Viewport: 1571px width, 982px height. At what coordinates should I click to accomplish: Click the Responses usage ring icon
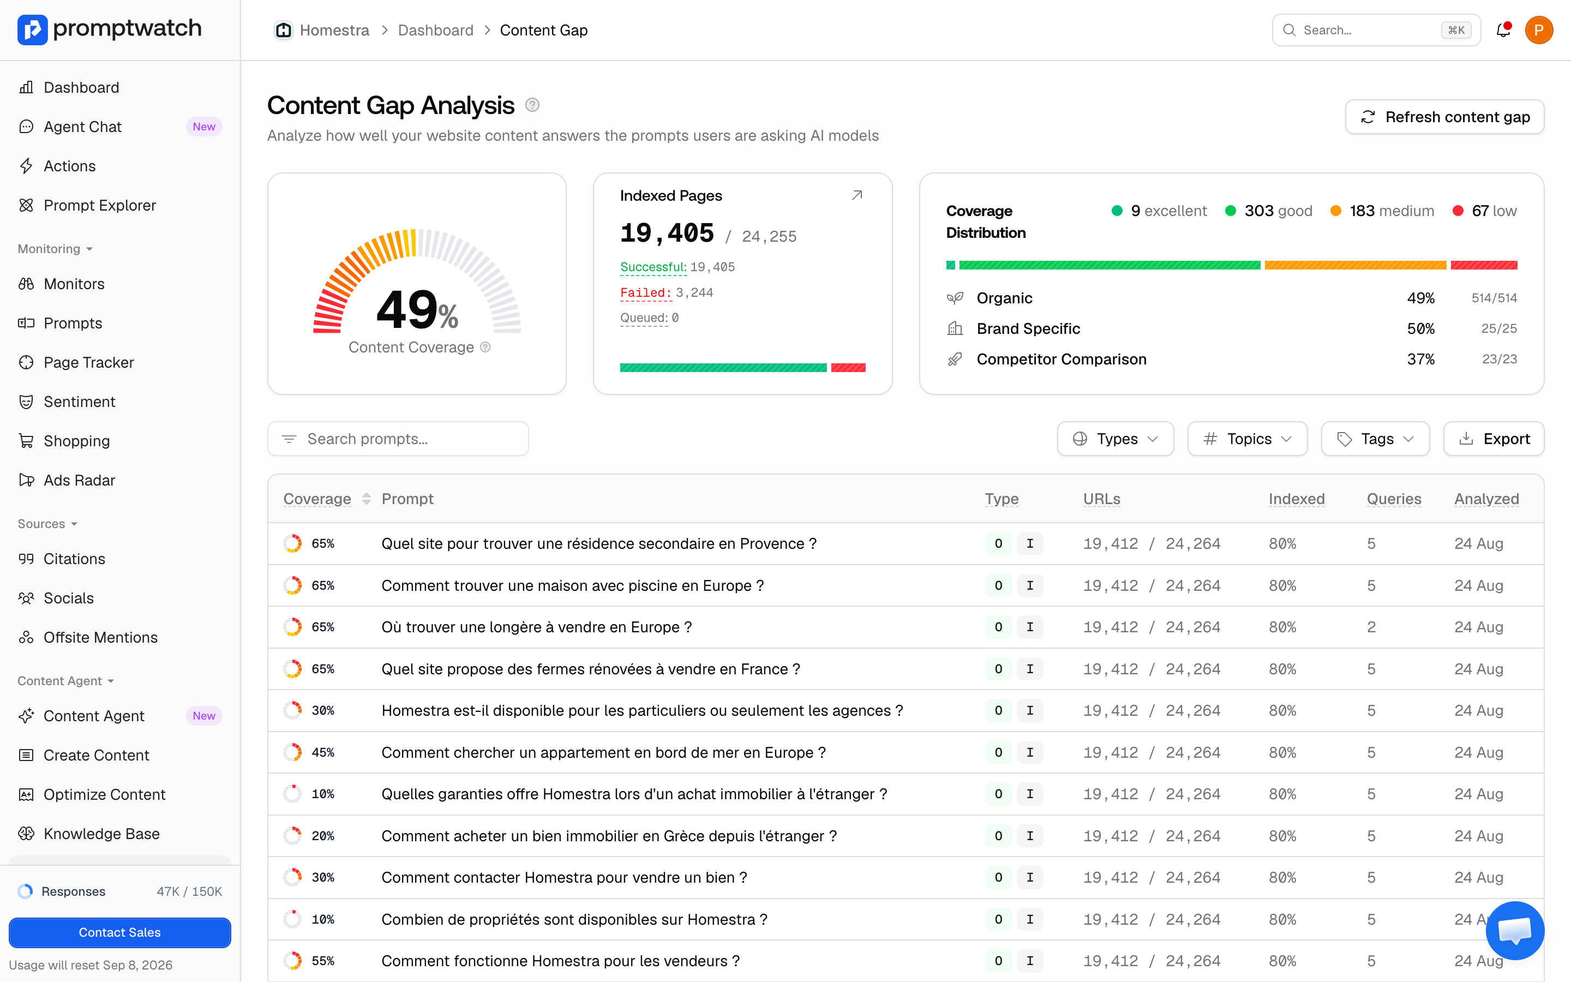[x=25, y=891]
